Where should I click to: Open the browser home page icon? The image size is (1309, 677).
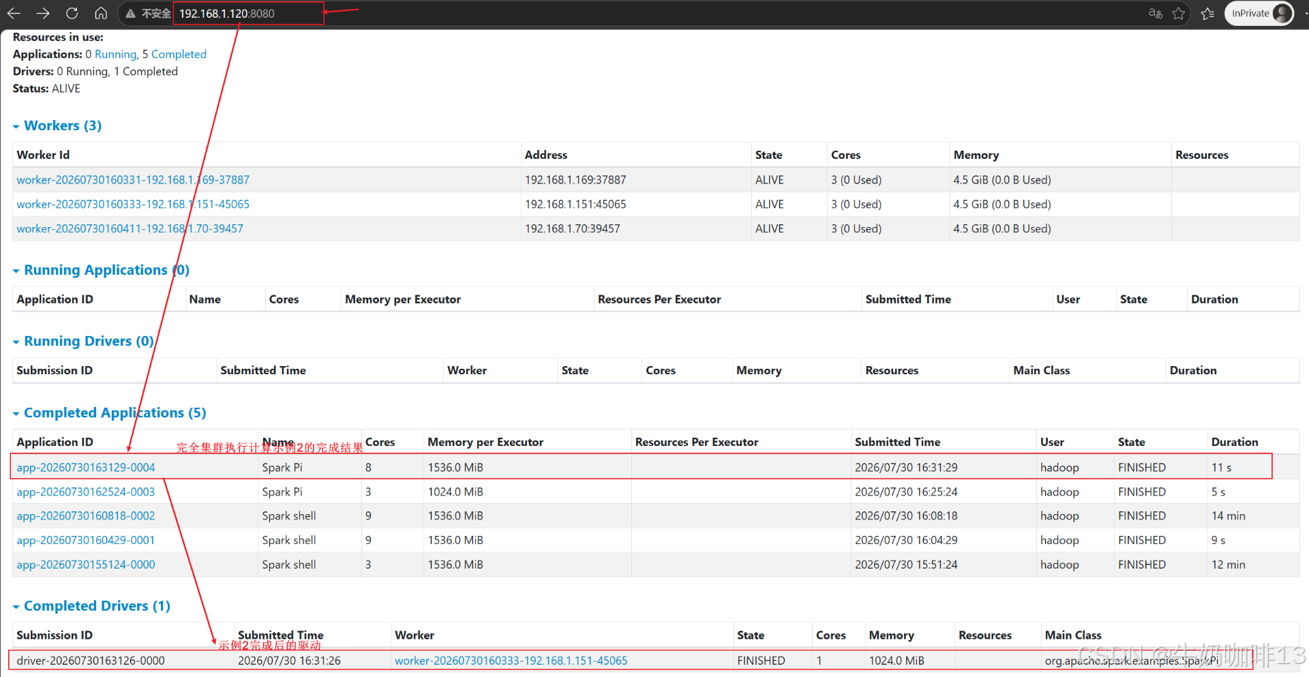[101, 13]
